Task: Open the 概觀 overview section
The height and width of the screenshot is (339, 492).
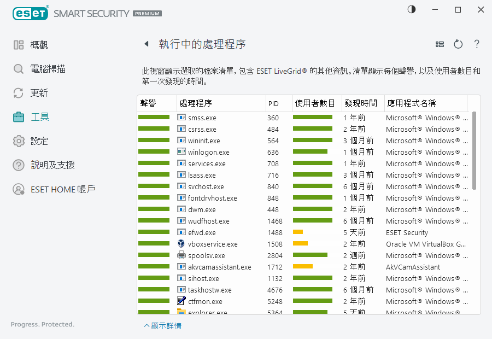Action: (x=39, y=45)
